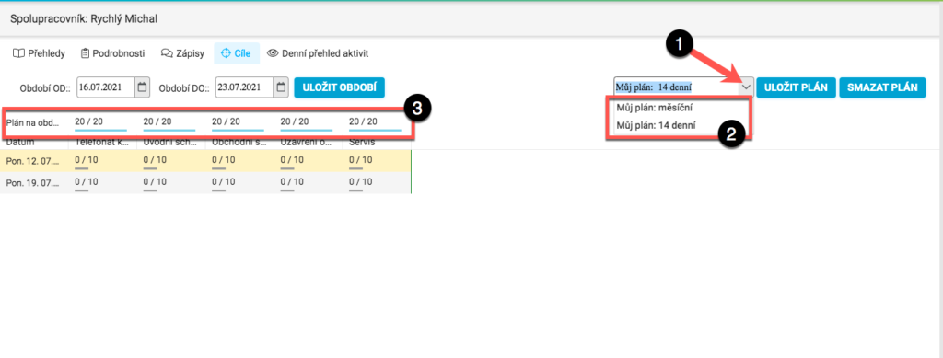The image size is (943, 358).
Task: Click the ULOŽIT PLÁN button
Action: (796, 87)
